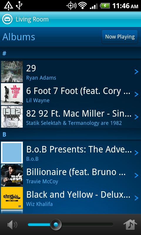Click the volume slider knob
This screenshot has height=235, width=141.
click(x=56, y=224)
